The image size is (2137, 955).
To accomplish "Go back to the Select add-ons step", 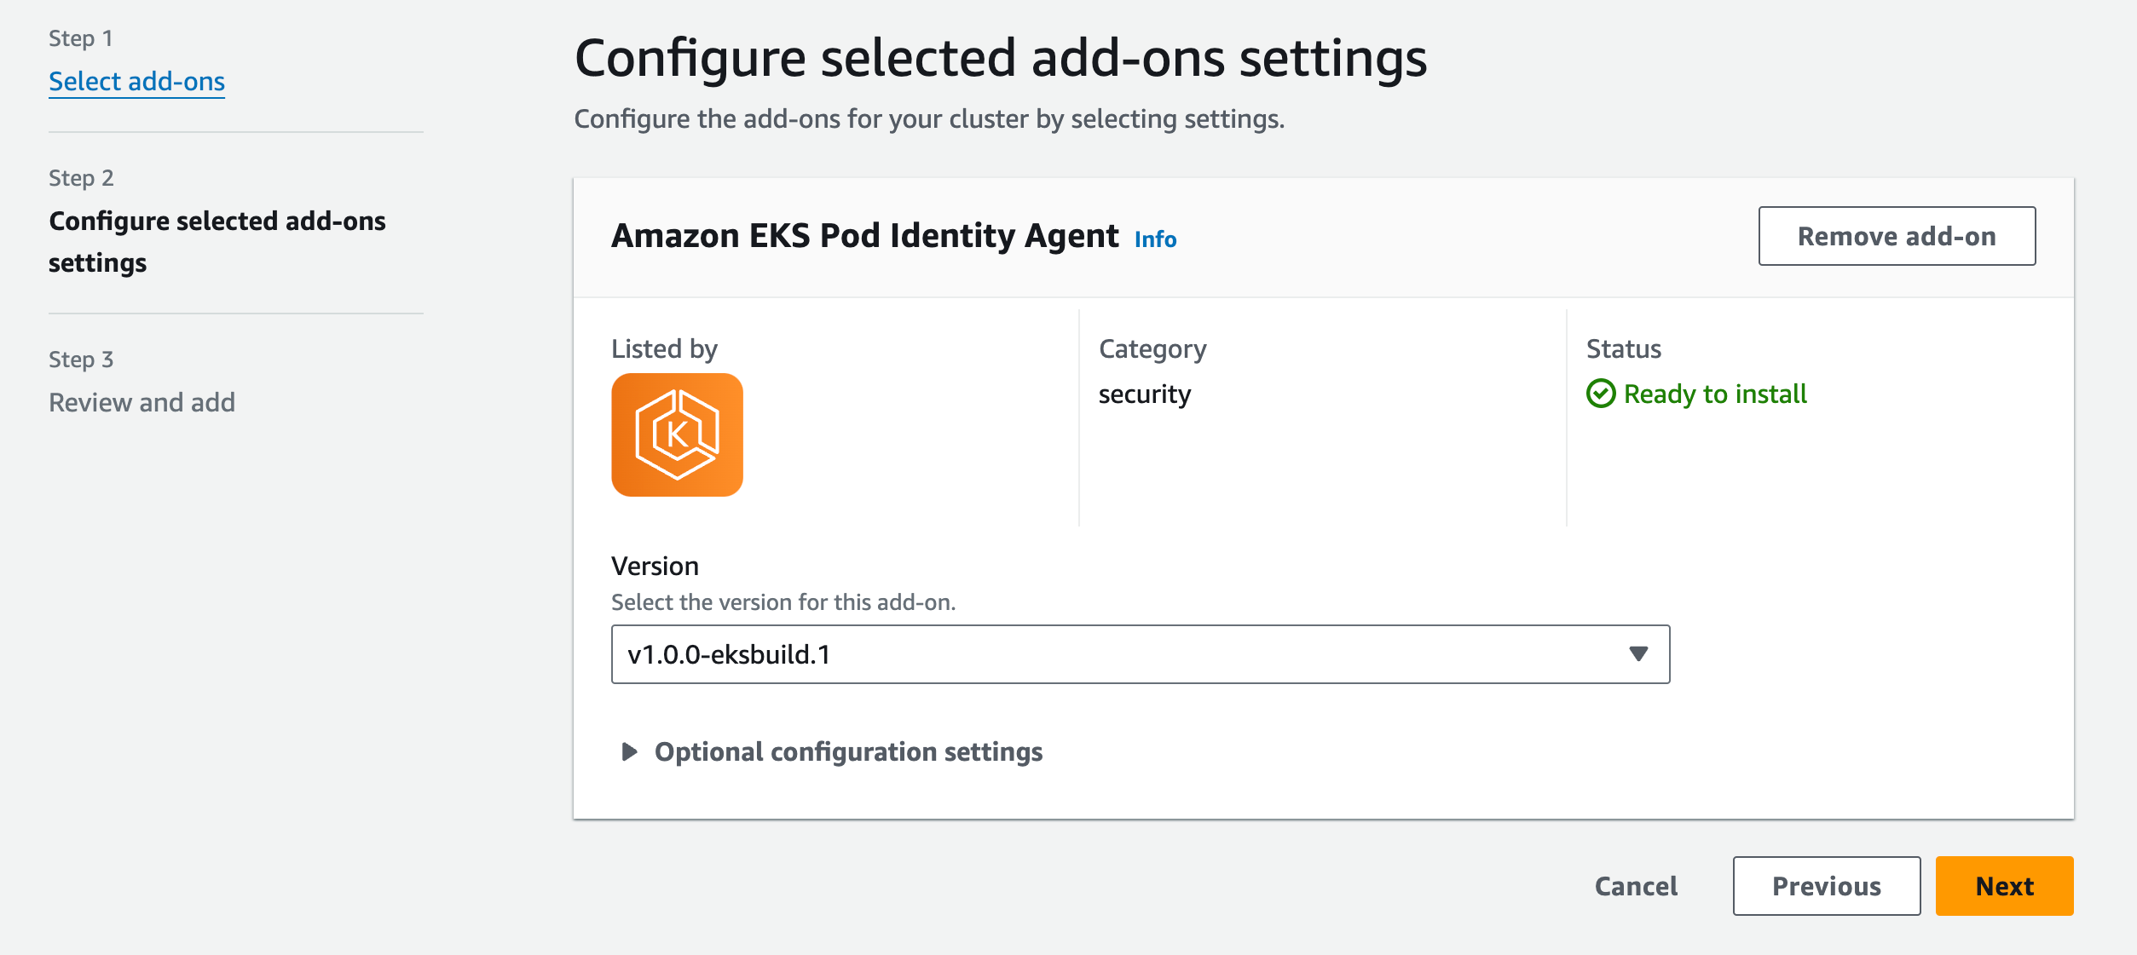I will [136, 81].
